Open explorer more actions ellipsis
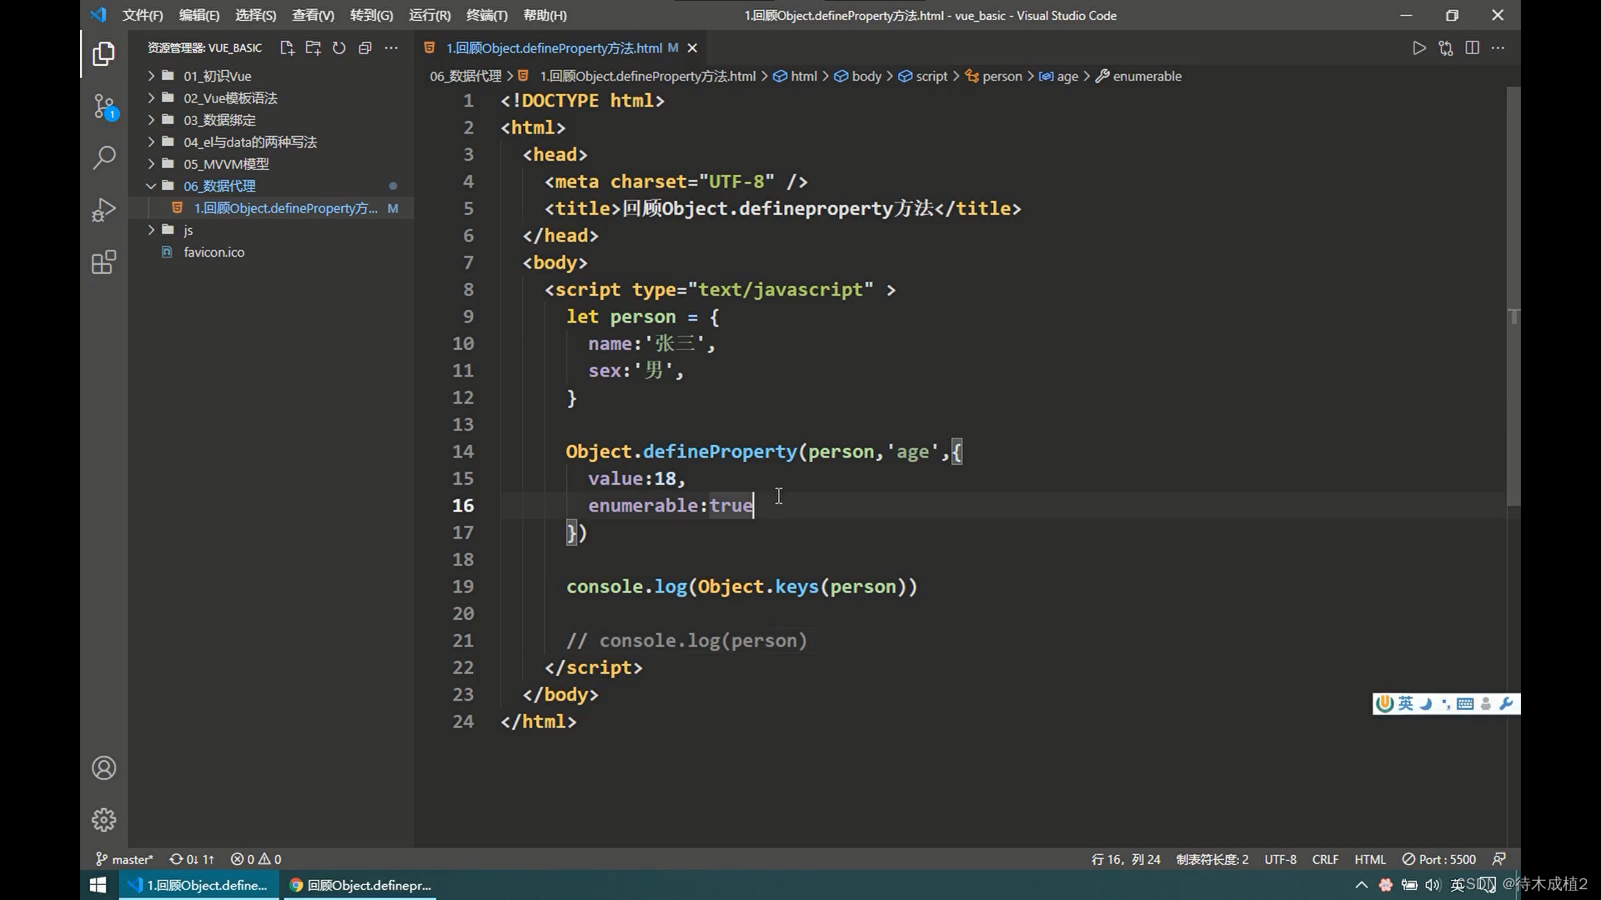 tap(391, 48)
